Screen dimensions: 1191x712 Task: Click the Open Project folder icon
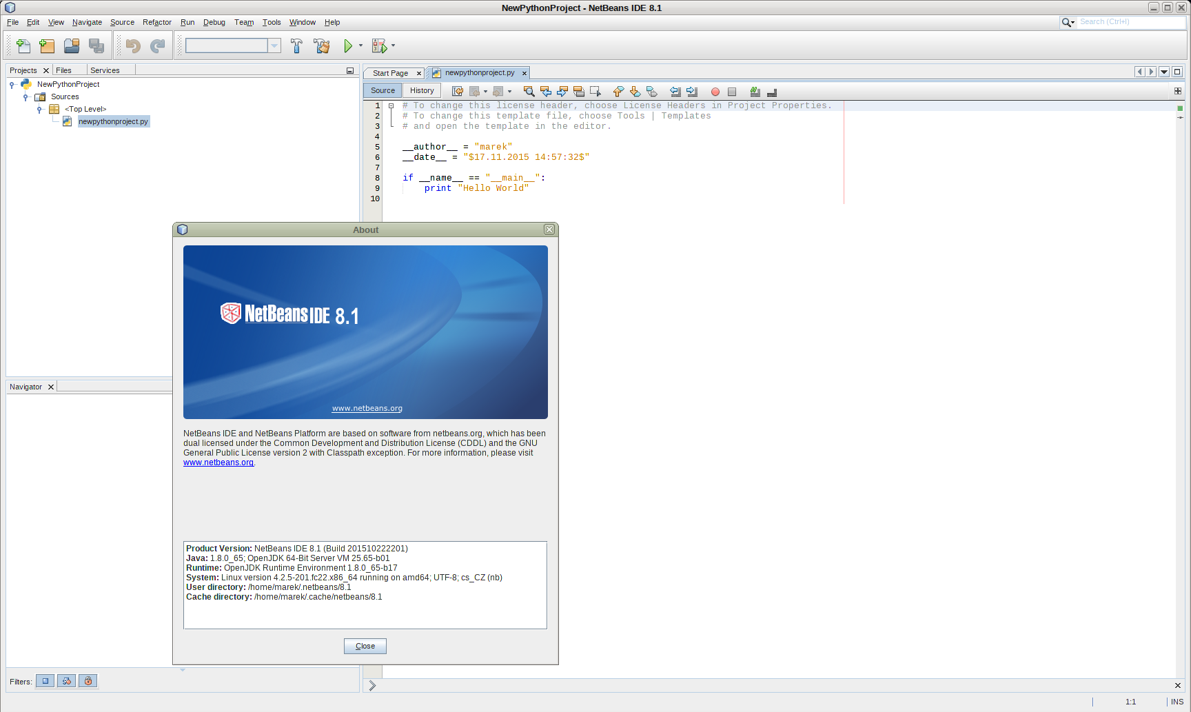coord(72,46)
